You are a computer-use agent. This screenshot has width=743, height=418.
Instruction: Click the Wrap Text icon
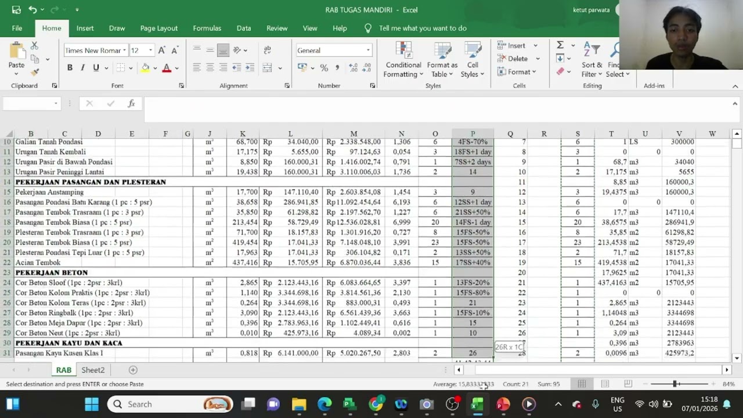tap(267, 51)
